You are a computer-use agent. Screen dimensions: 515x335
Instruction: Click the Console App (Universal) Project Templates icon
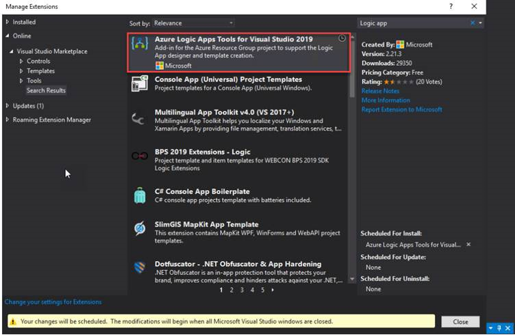click(140, 83)
